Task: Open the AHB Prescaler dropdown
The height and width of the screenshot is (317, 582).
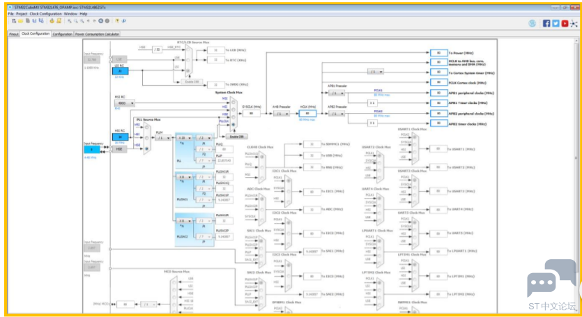Action: coord(282,114)
